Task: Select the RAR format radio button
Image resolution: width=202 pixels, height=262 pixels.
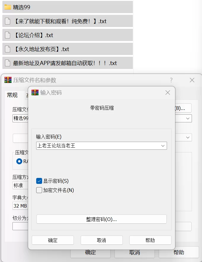Action: 19,161
